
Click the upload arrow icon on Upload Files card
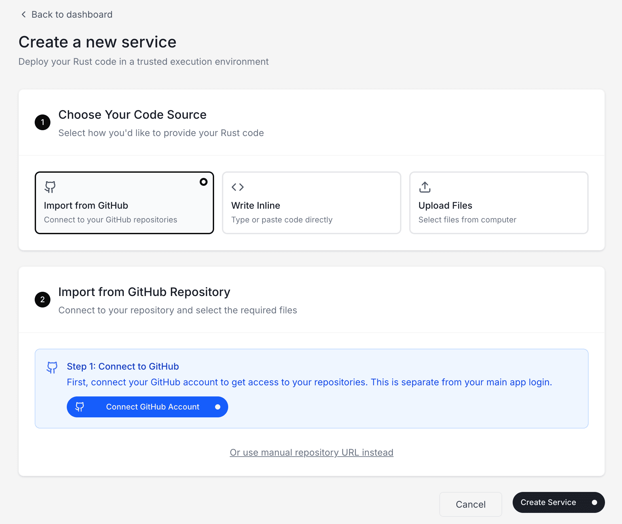[425, 187]
